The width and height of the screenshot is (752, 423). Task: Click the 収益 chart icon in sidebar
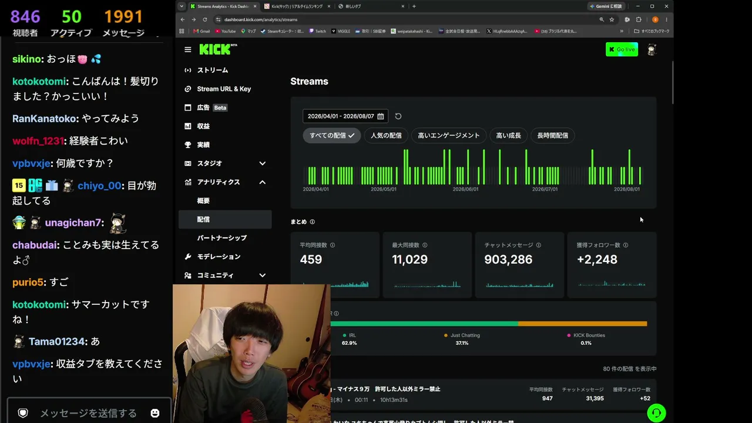coord(188,126)
